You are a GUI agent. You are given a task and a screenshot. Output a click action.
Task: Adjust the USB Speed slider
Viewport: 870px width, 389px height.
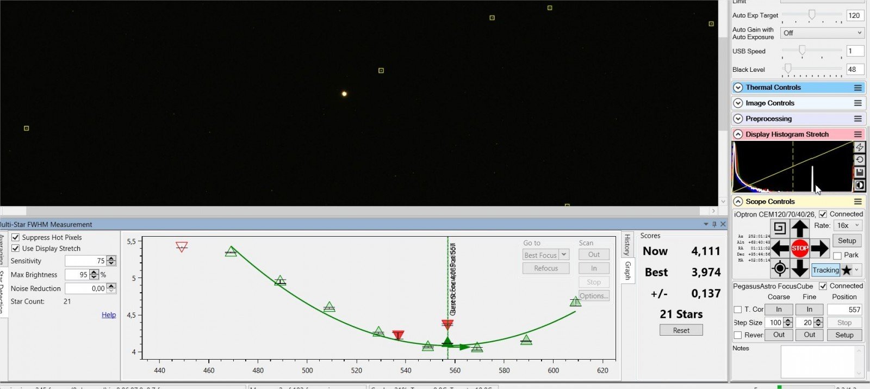pos(802,51)
